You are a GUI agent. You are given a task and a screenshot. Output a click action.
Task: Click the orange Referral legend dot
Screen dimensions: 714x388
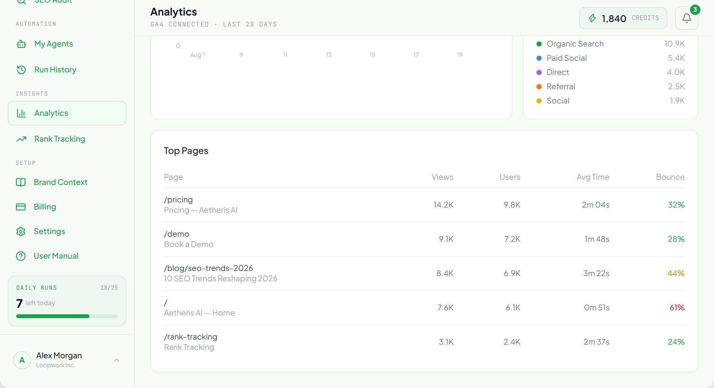pyautogui.click(x=539, y=87)
